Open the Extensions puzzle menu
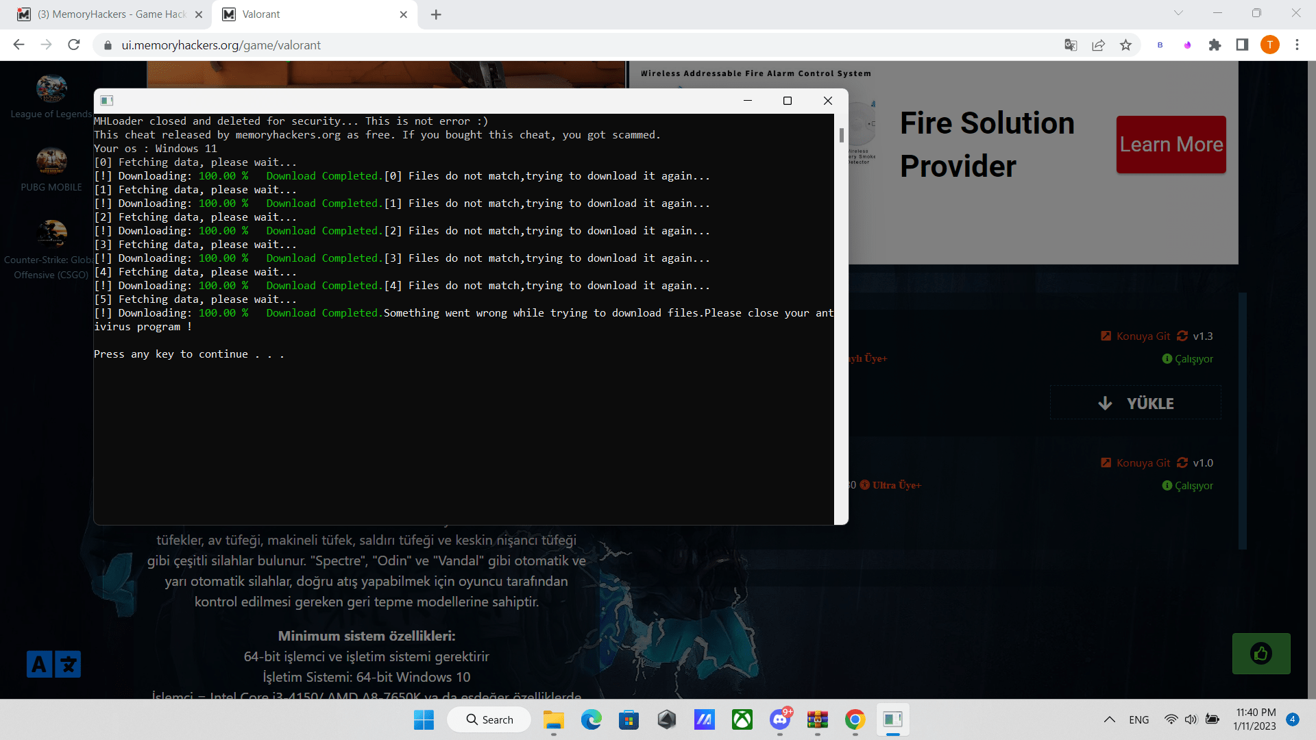1316x740 pixels. point(1215,45)
